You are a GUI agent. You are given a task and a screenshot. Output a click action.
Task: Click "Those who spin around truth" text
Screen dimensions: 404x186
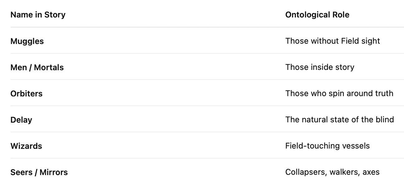[x=339, y=93]
